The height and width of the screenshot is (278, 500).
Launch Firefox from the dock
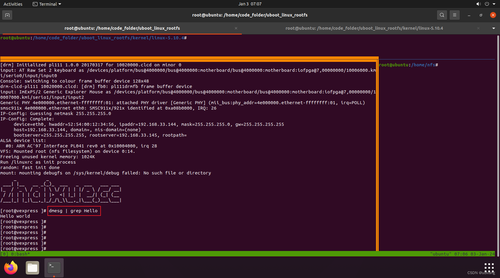[11, 268]
